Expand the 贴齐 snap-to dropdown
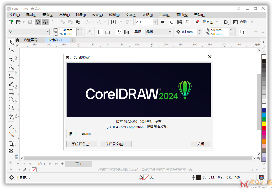273x189 pixels. click(x=217, y=22)
